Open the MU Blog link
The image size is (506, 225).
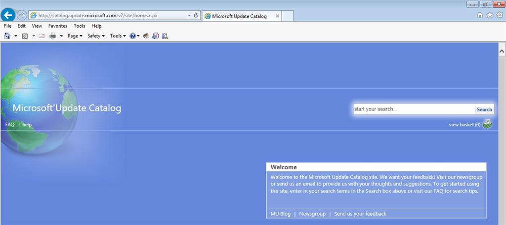(281, 214)
